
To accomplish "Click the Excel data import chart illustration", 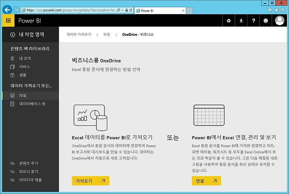I will tap(90, 118).
